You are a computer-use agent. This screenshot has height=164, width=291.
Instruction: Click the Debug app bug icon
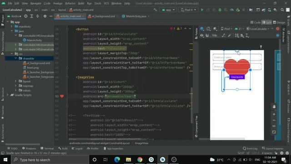220,10
